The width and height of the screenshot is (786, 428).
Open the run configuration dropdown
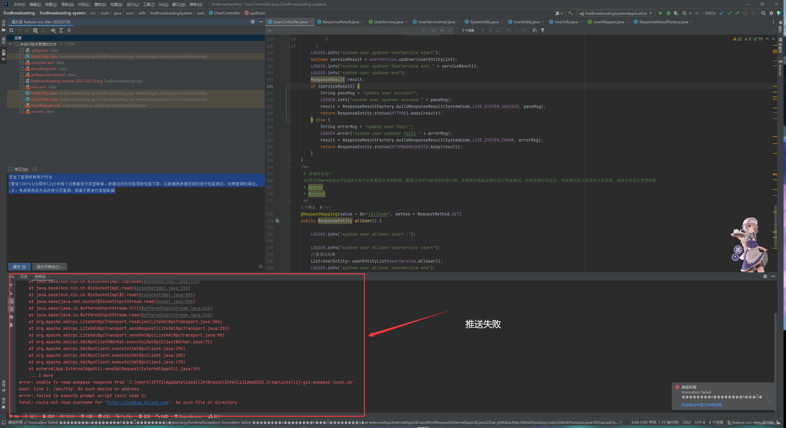tap(650, 13)
